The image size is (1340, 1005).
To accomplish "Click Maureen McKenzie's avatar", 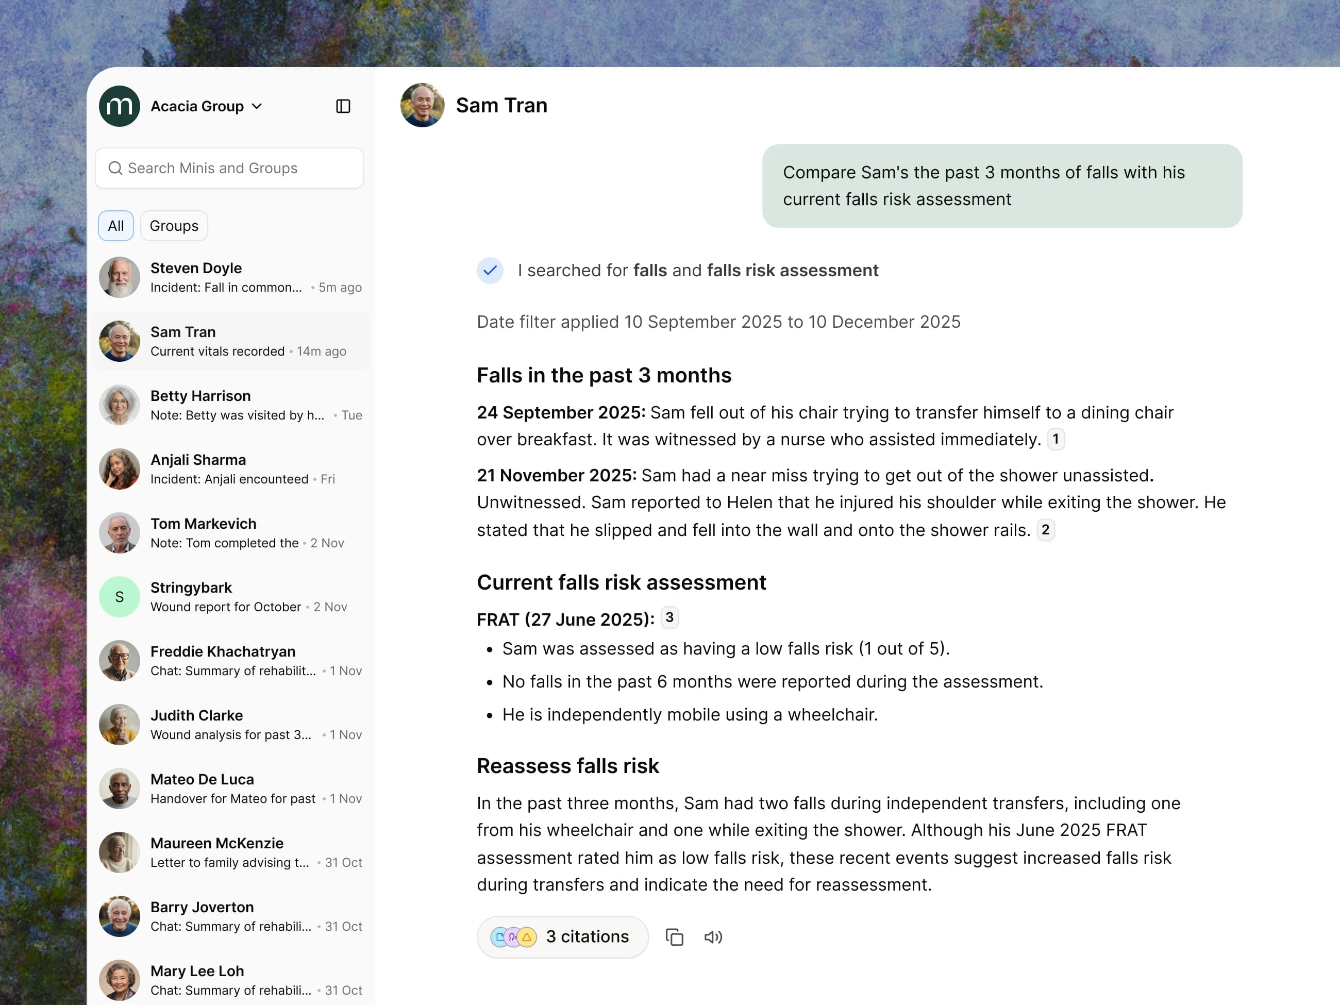I will [x=120, y=852].
